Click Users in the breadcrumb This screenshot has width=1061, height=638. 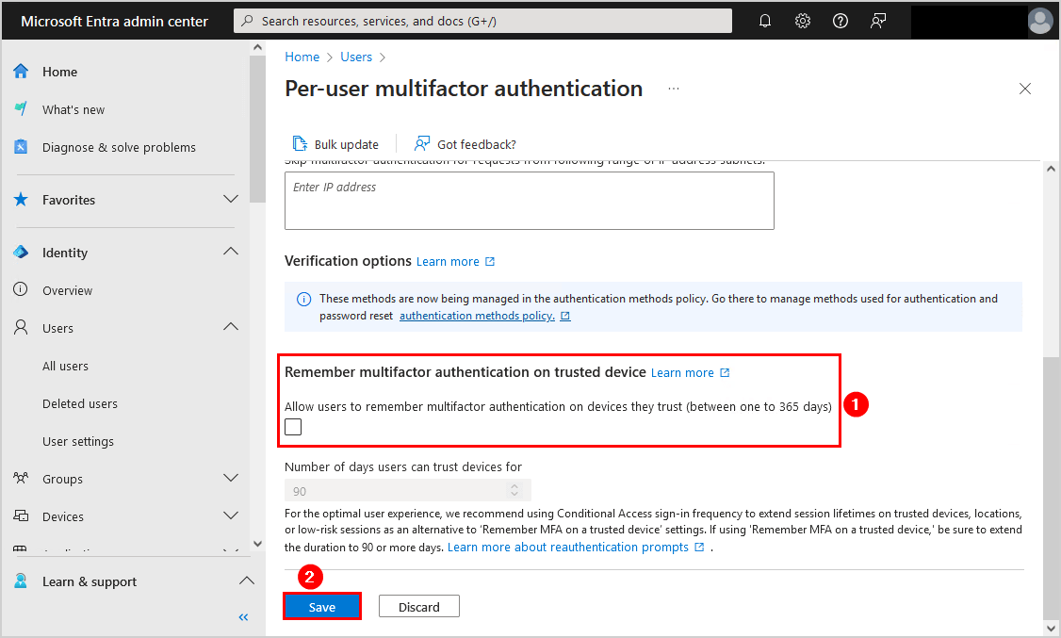pos(356,57)
